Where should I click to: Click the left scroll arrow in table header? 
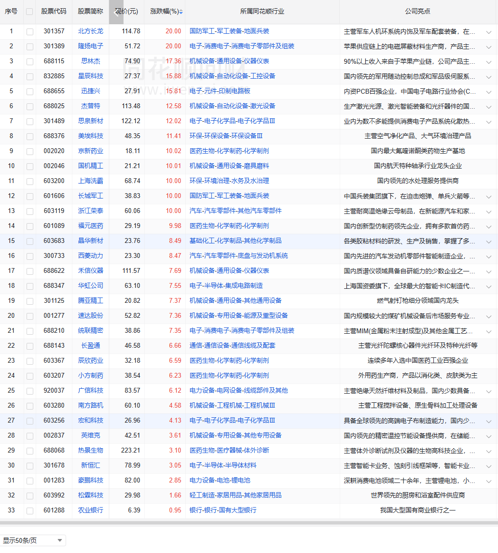coord(116,12)
